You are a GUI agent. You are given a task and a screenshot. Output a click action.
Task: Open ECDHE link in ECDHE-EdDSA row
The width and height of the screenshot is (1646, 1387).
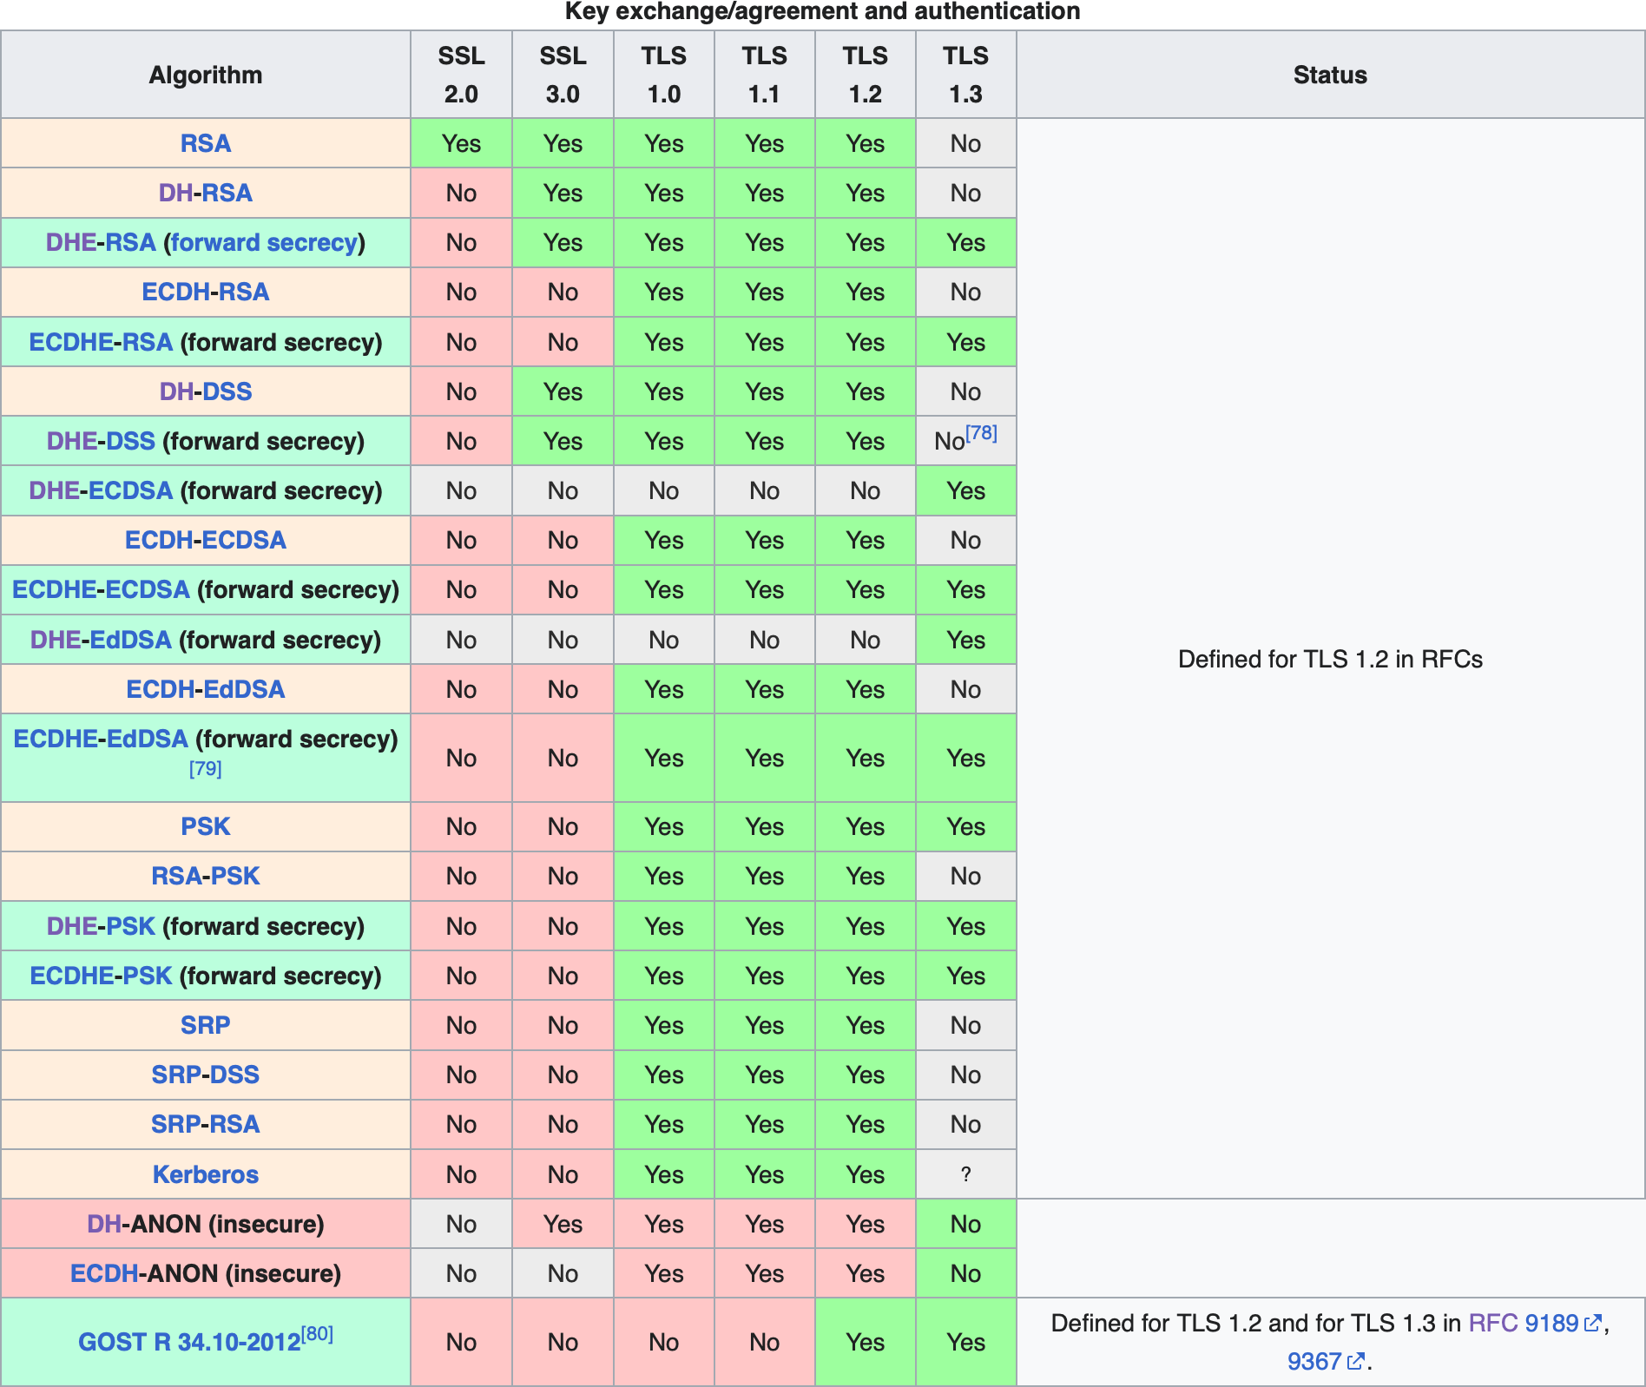click(56, 739)
